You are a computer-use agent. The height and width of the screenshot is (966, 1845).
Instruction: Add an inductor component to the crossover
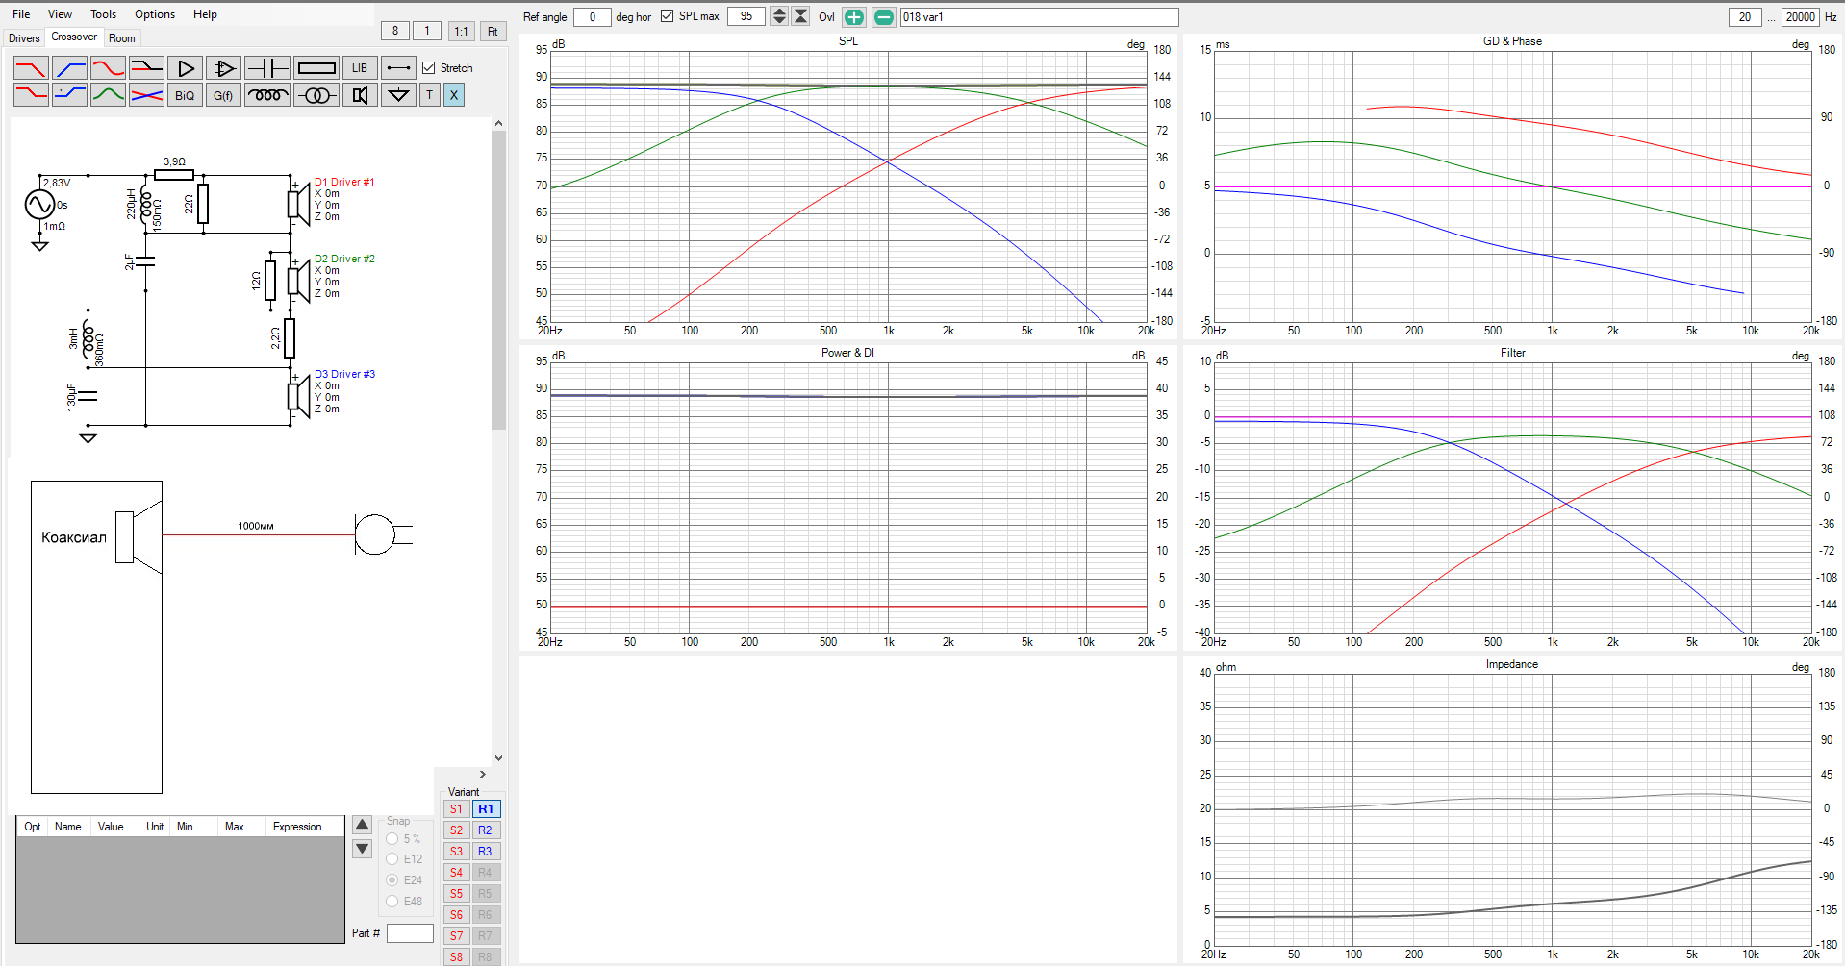tap(266, 95)
